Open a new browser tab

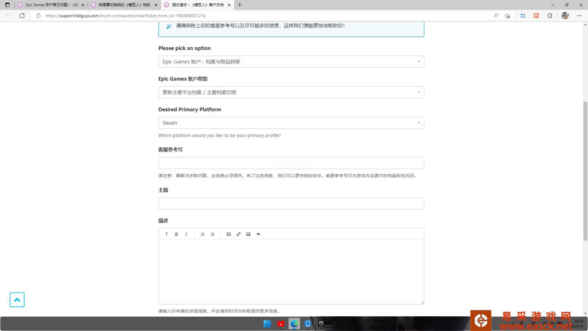coord(240,5)
